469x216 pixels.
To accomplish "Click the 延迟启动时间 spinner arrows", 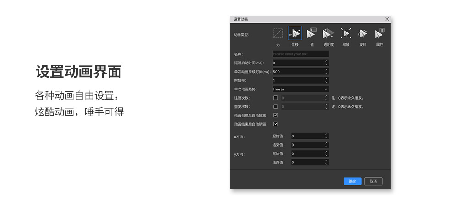I will [326, 63].
